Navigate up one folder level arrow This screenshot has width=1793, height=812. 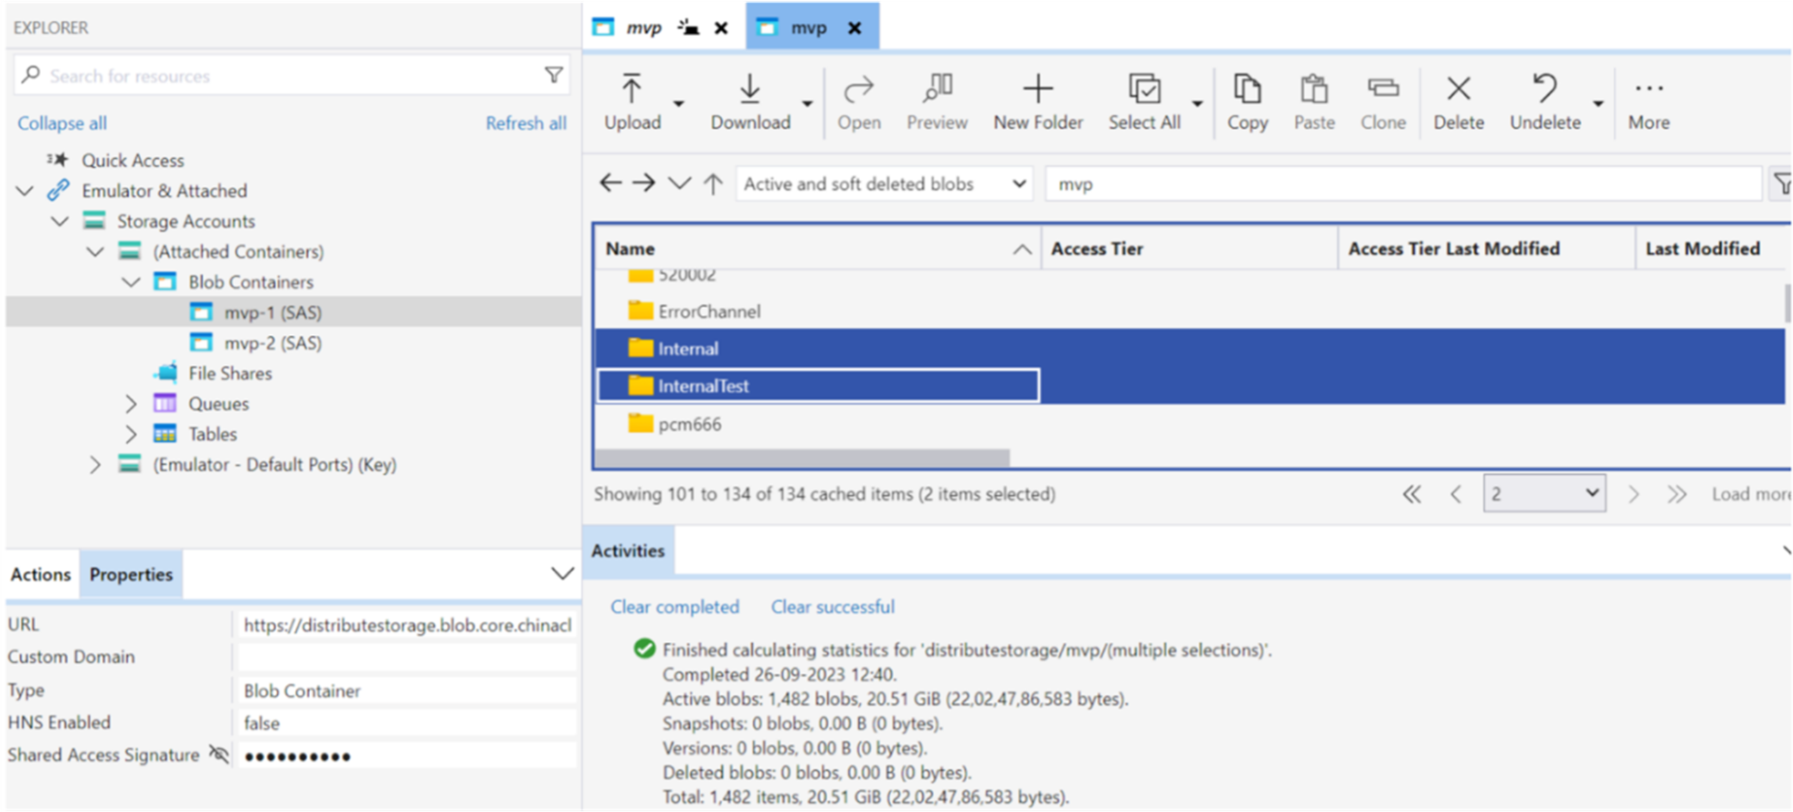point(713,184)
